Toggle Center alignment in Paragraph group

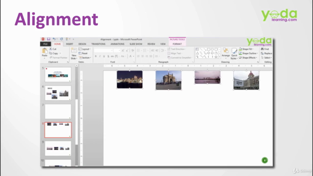click(x=142, y=56)
